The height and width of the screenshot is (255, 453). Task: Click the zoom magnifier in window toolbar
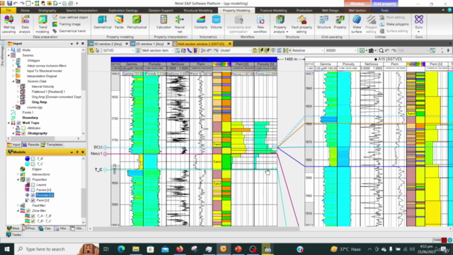pyautogui.click(x=381, y=50)
